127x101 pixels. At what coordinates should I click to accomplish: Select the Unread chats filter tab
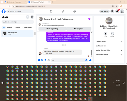click(10, 28)
